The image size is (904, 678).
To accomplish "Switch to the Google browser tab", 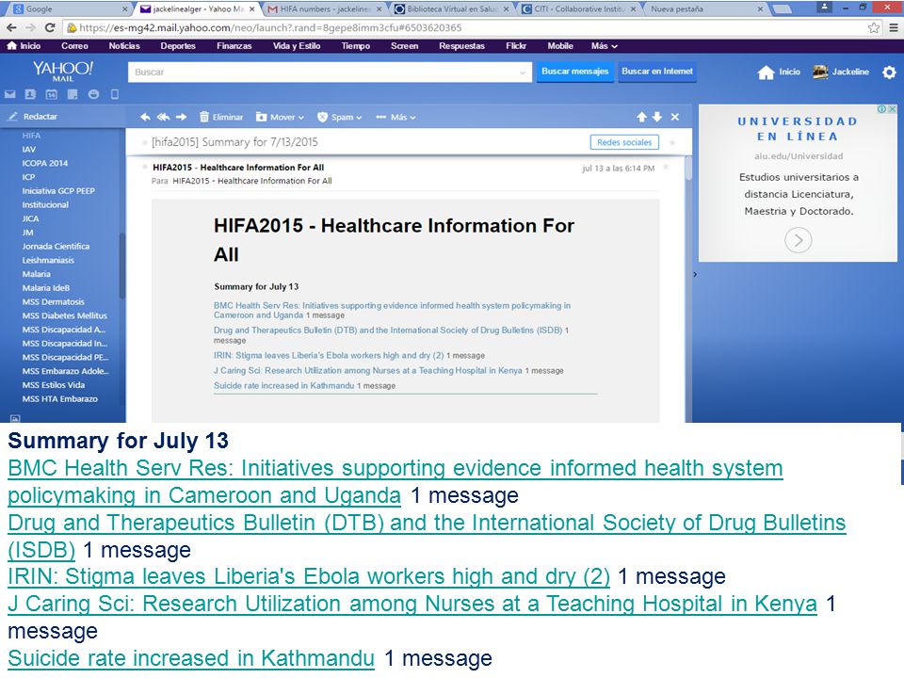I will tap(69, 8).
